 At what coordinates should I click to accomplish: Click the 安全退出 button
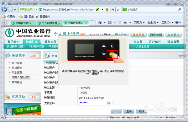[174, 35]
